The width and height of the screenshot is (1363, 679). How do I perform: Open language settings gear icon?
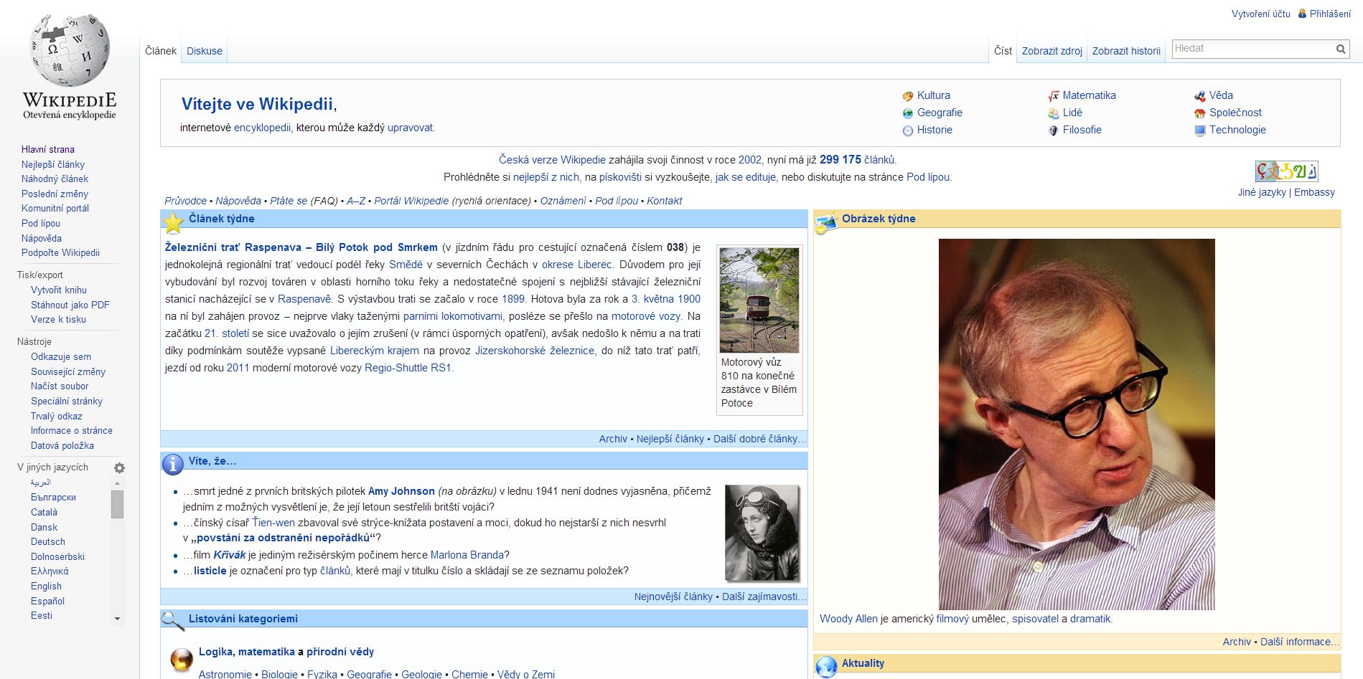click(119, 468)
